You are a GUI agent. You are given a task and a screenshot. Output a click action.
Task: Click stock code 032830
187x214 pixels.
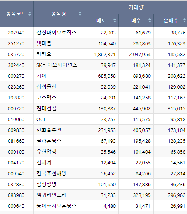point(16,184)
